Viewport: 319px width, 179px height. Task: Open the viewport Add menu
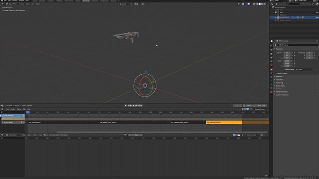(x=33, y=4)
